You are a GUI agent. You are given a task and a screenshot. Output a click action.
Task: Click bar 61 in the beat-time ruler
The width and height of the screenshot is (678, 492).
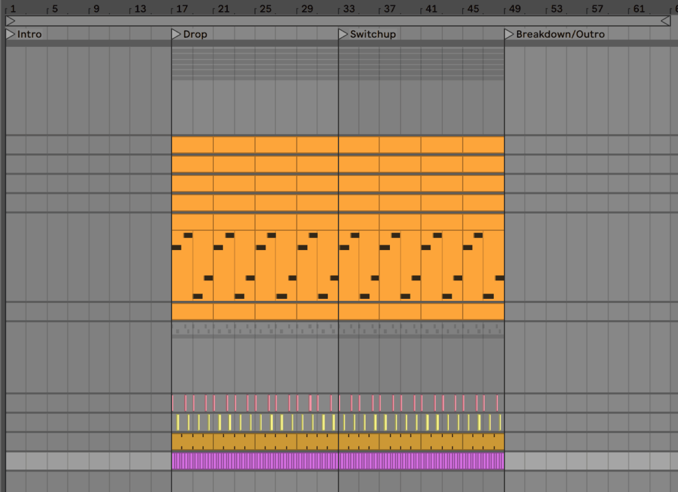(x=639, y=9)
